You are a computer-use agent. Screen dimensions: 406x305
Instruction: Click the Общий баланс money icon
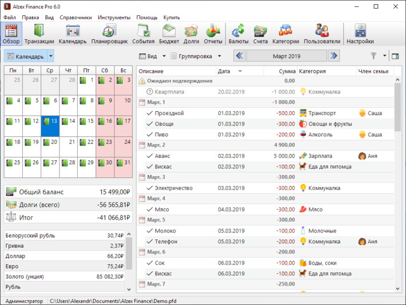(x=11, y=192)
